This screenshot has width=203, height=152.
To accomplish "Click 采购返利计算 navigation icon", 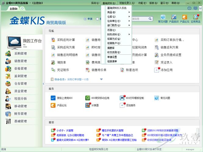I will [53, 40].
